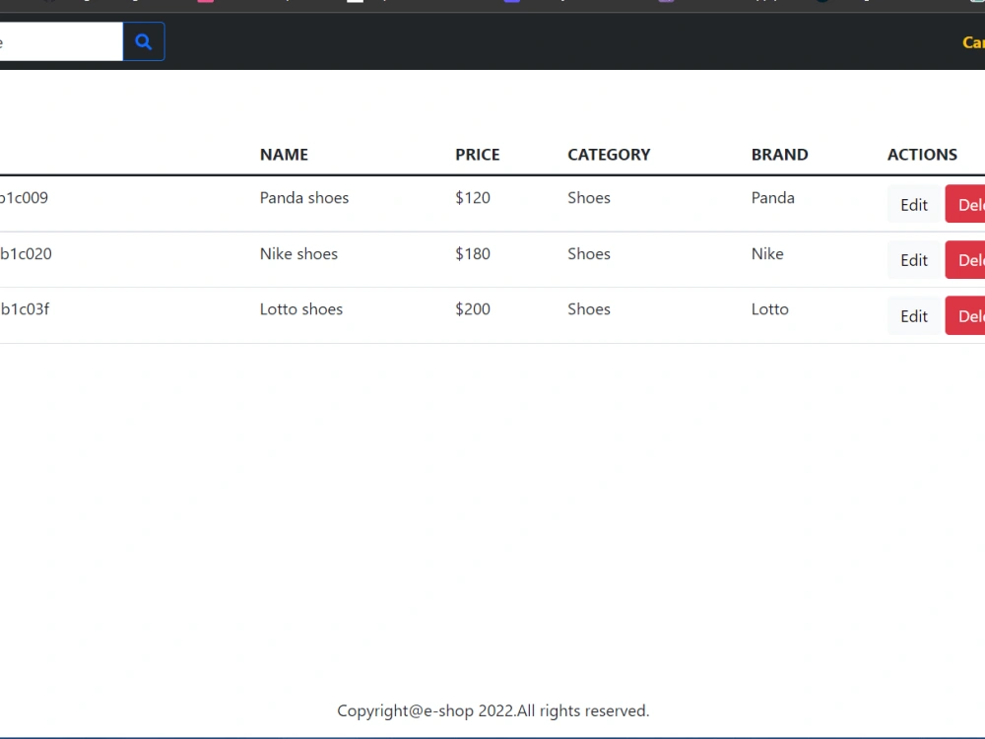Click the CATEGORY column header
The image size is (985, 739).
click(x=609, y=155)
